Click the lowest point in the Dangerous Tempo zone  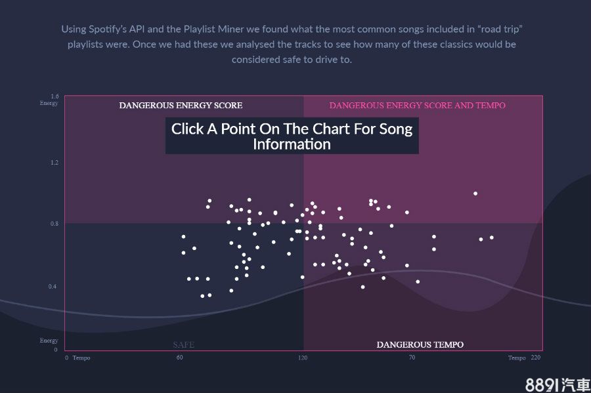[x=362, y=287]
